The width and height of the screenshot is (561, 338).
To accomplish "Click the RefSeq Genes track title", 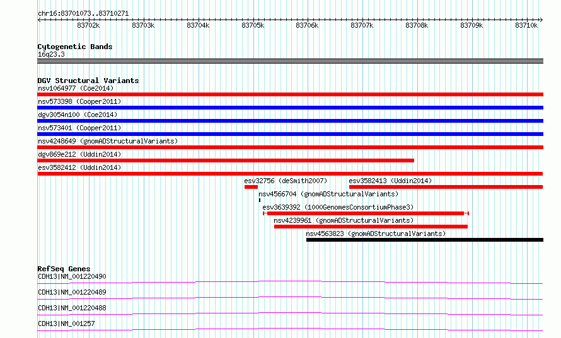I will (x=64, y=269).
